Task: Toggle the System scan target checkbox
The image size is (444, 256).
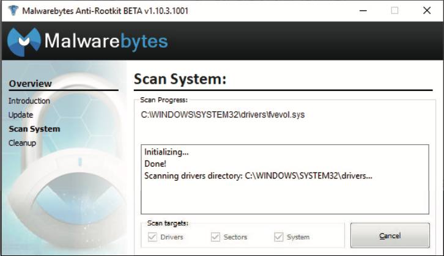Action: coord(279,236)
